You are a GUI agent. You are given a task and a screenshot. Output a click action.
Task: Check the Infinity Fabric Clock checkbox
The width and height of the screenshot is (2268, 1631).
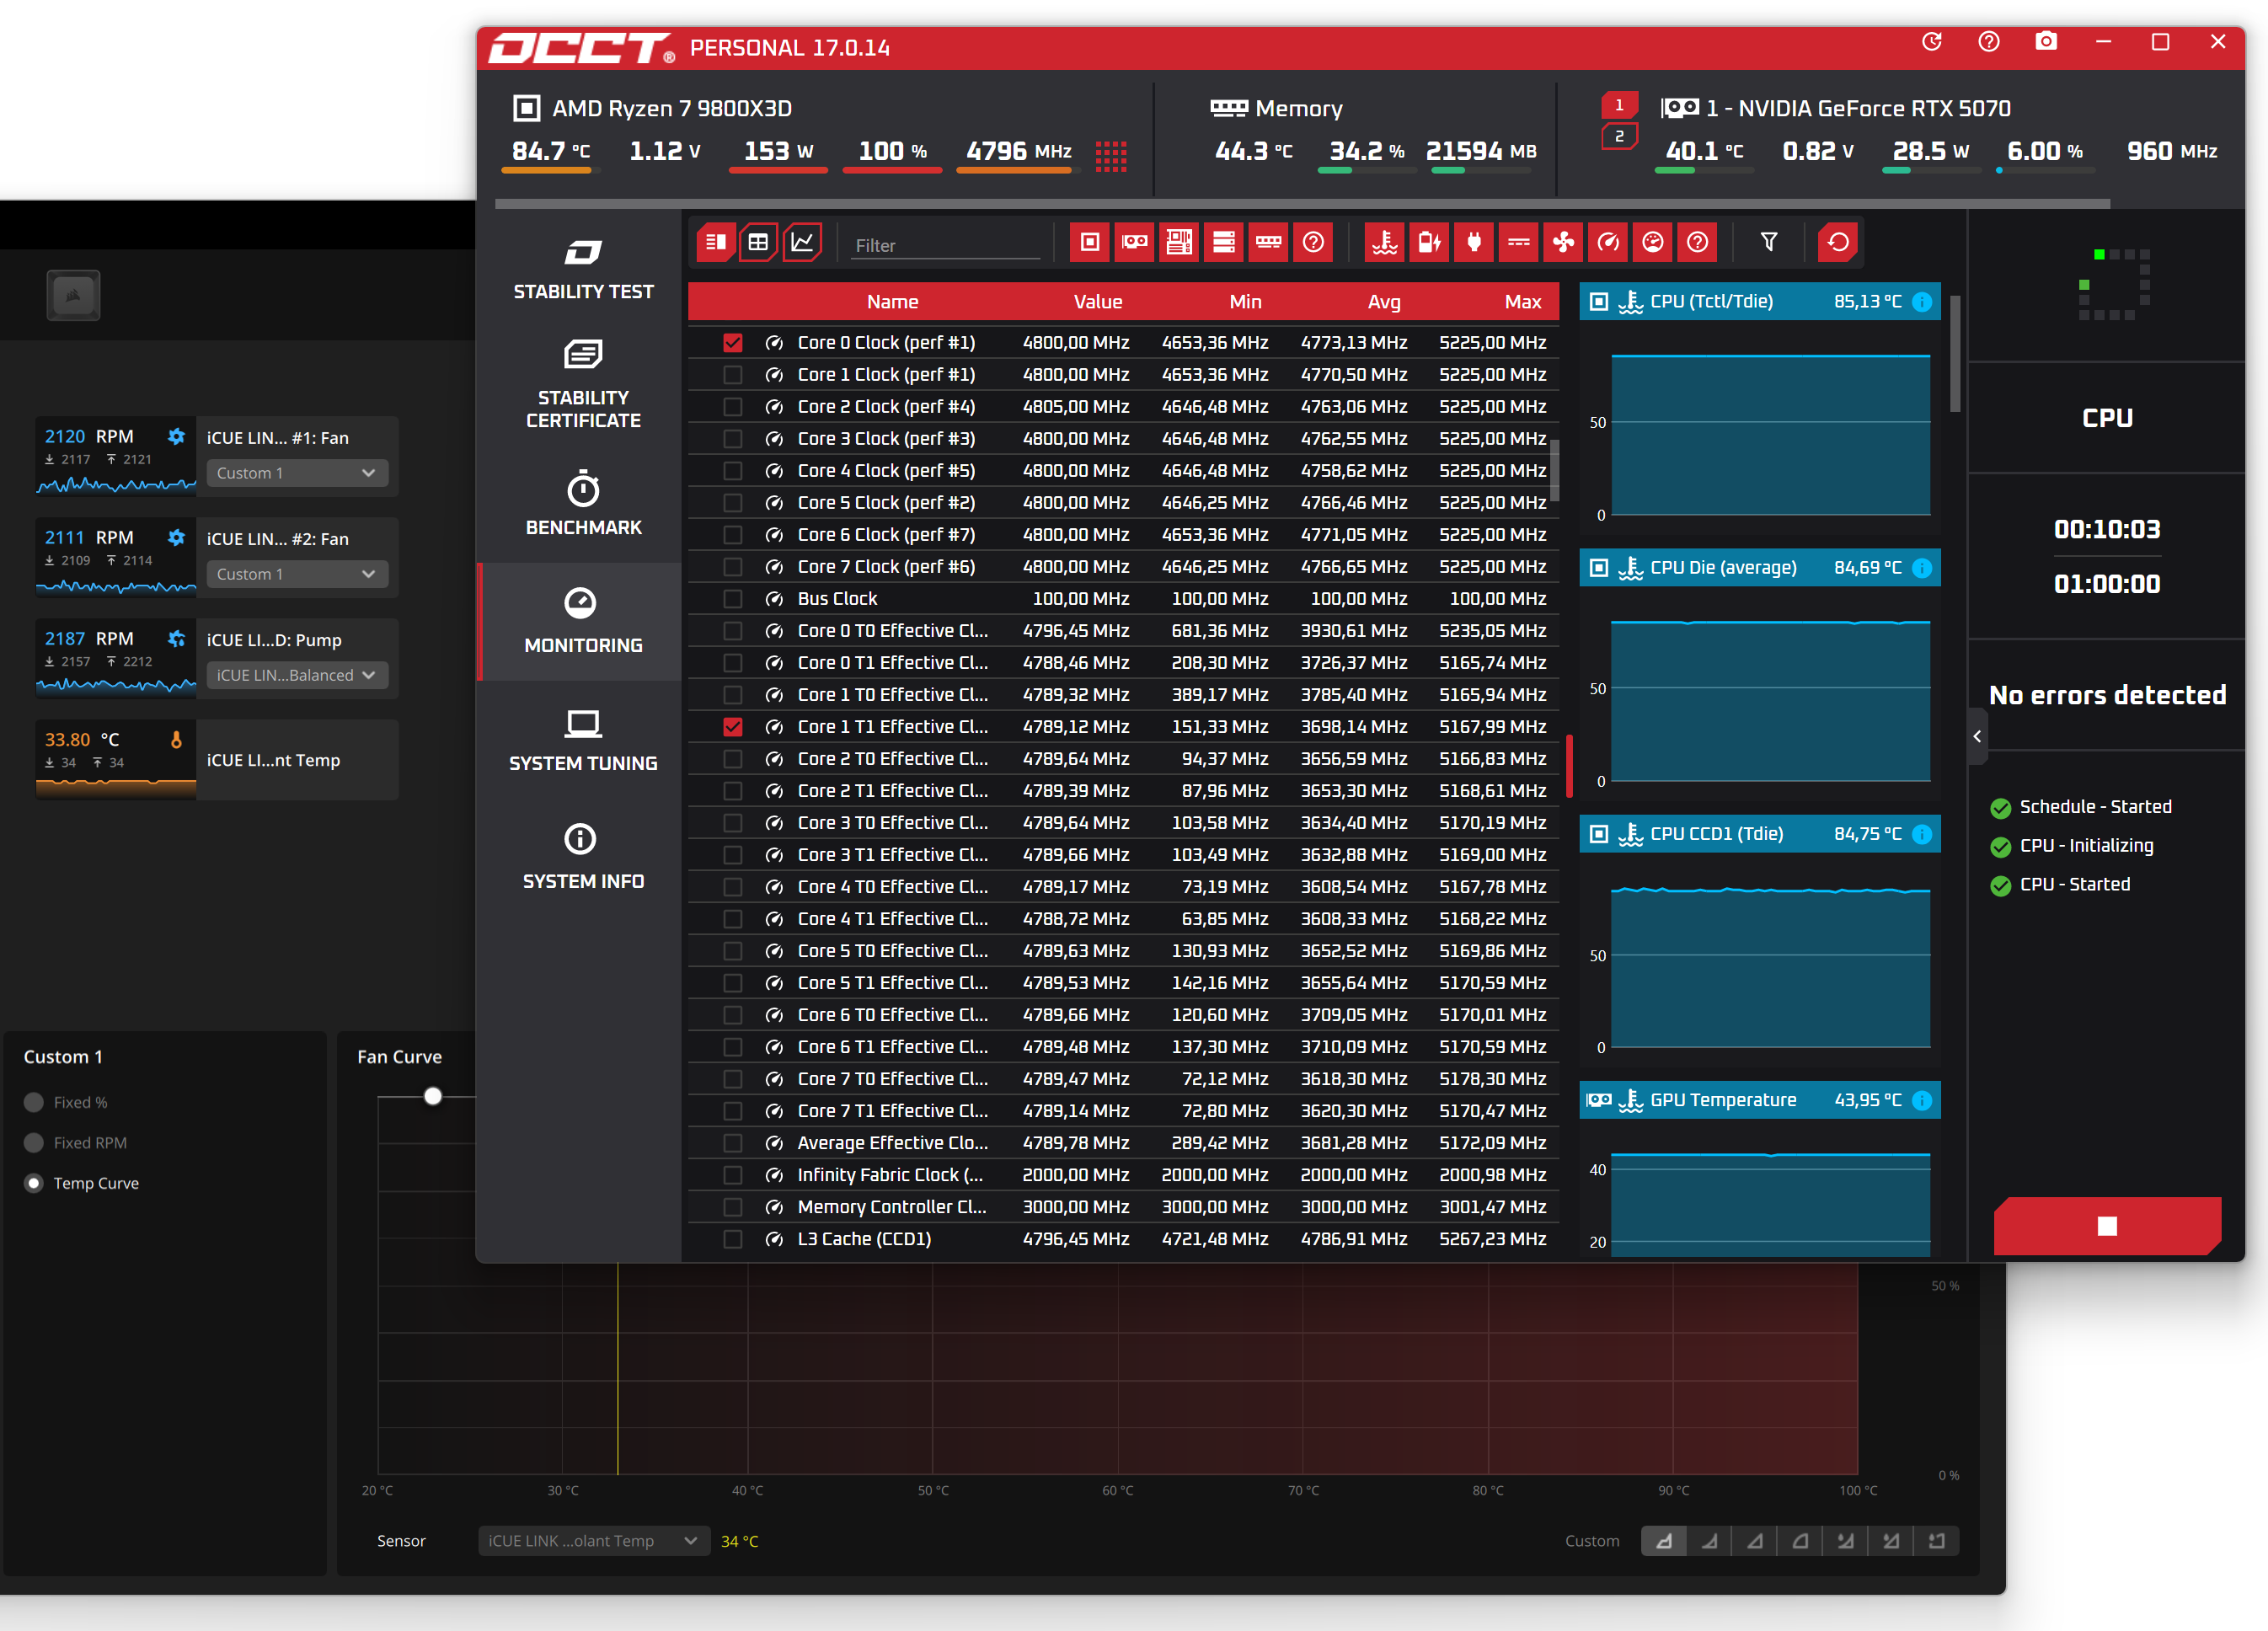click(733, 1175)
